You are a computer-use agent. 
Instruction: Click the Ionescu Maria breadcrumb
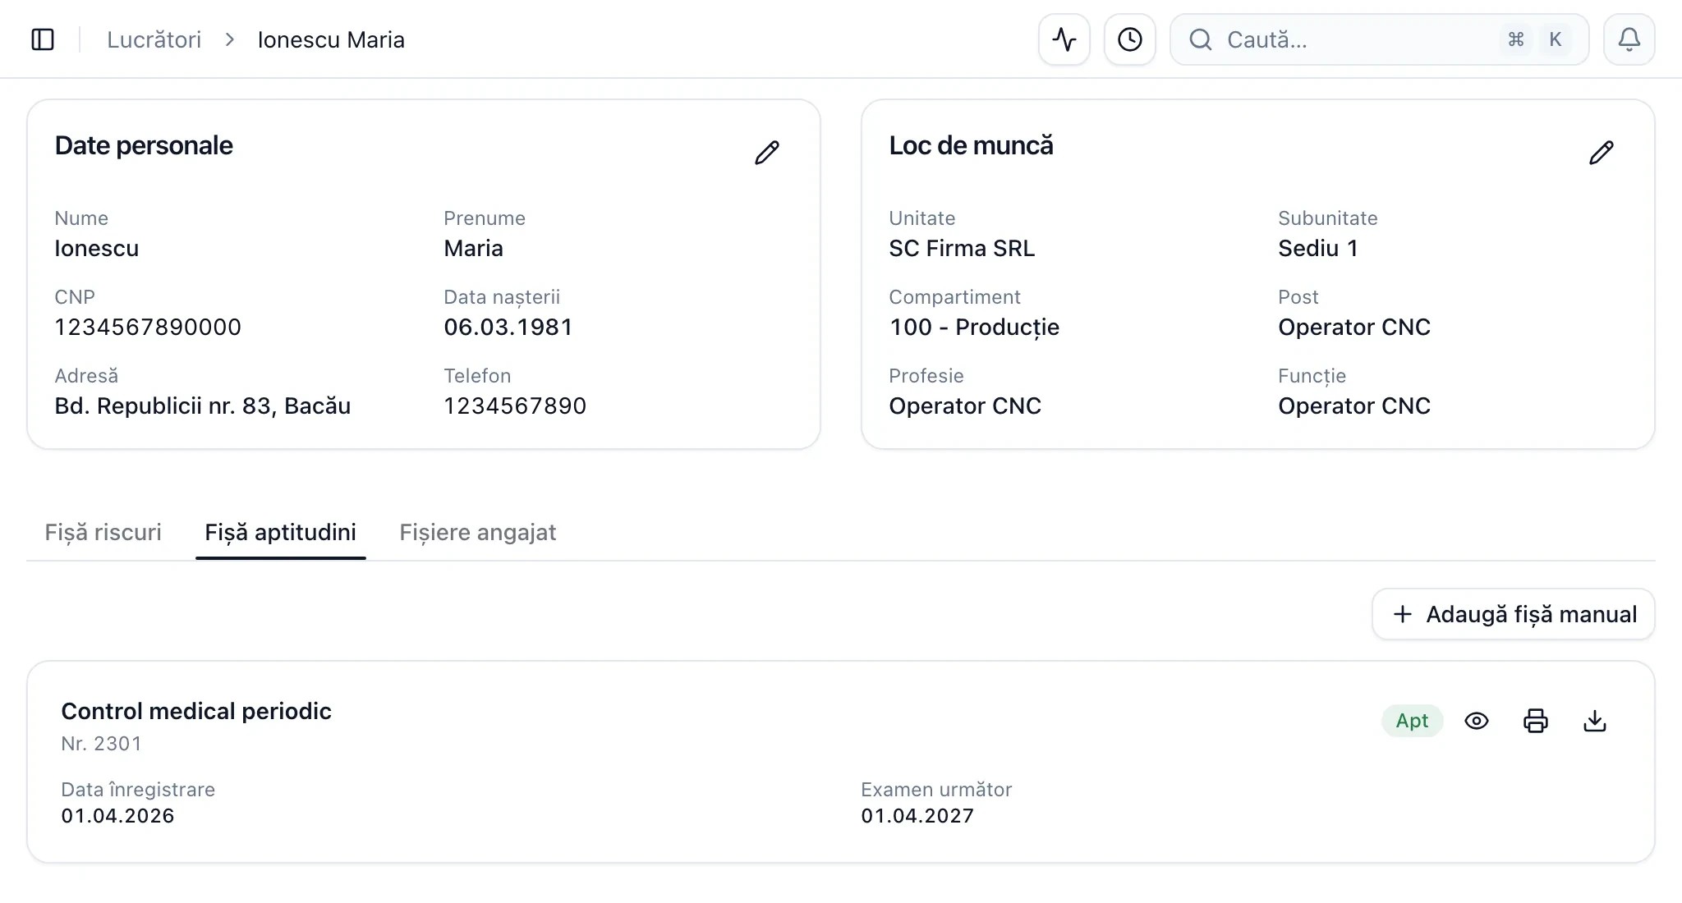[331, 39]
